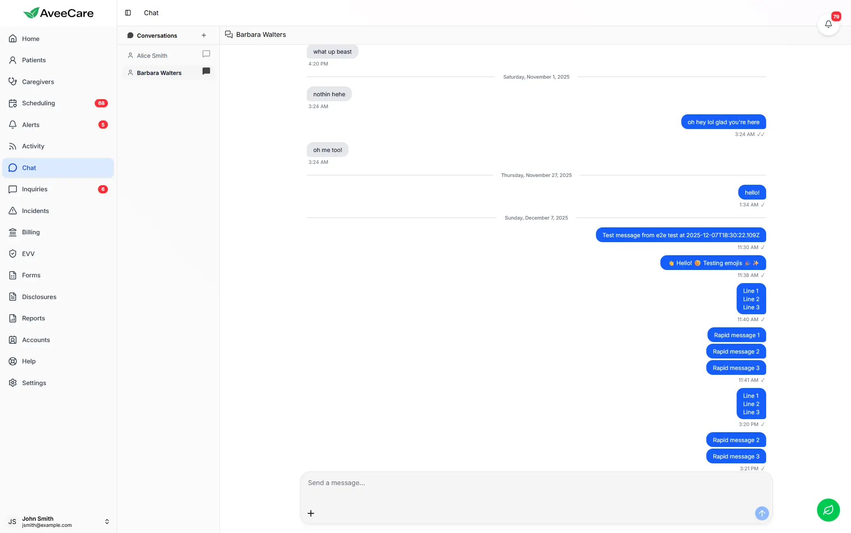Open support with the green leaf button
This screenshot has width=851, height=533.
pyautogui.click(x=828, y=510)
